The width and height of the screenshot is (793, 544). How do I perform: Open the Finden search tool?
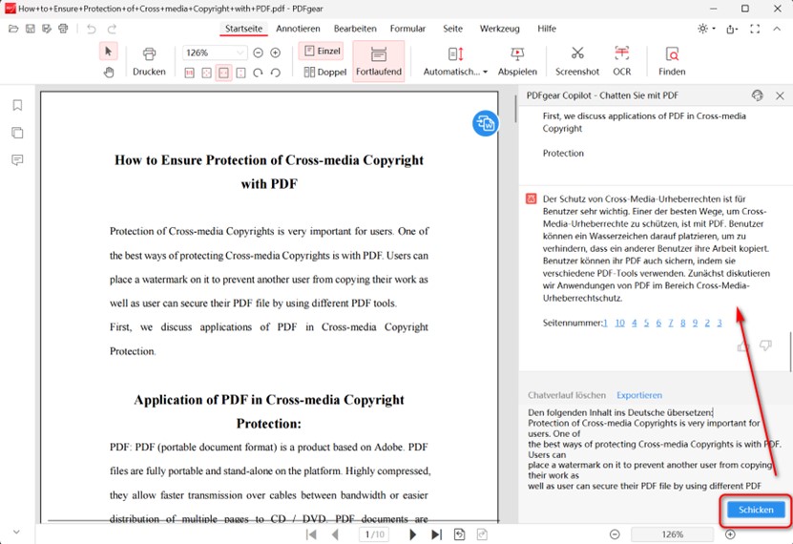point(672,62)
